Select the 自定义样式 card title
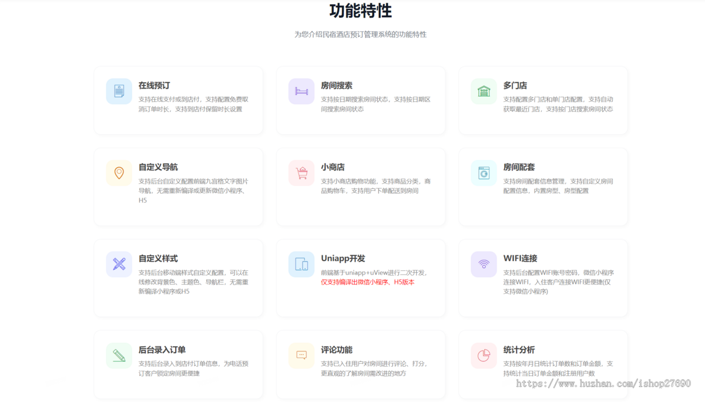 click(x=158, y=259)
